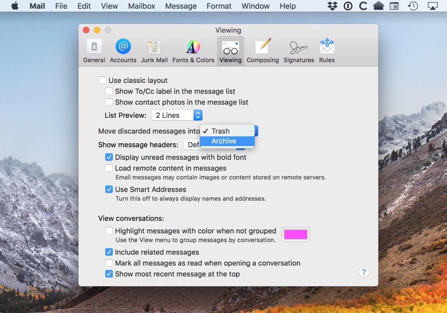Open the Window menu

pyautogui.click(x=256, y=6)
